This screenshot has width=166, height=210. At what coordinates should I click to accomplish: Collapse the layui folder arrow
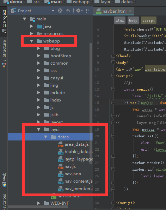point(39,130)
